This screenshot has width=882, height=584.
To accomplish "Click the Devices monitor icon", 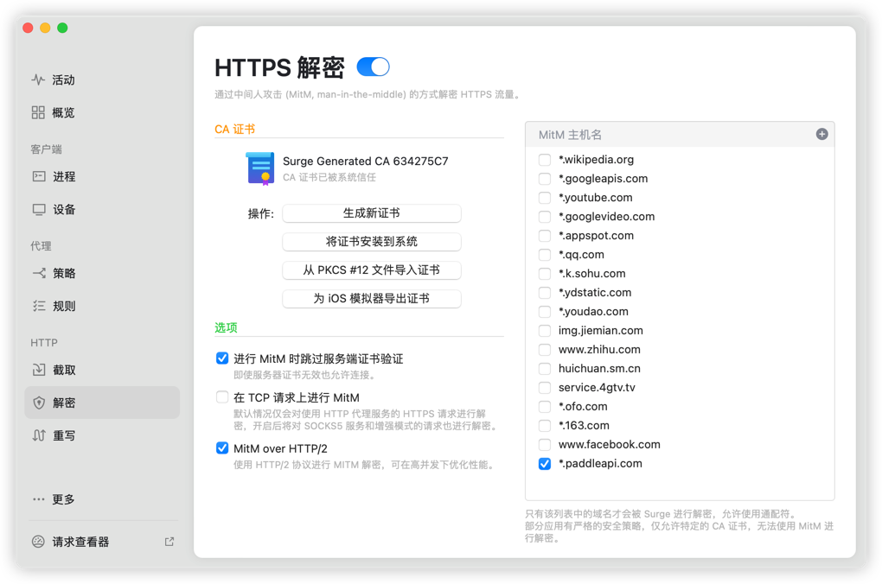I will tap(39, 210).
